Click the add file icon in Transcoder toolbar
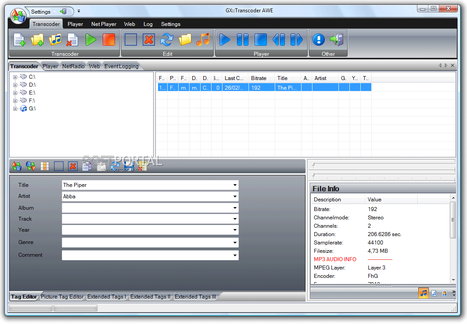The image size is (467, 324). pos(19,40)
